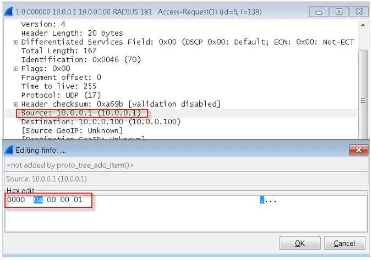Click the highlighted 0a hex byte
Viewport: 372px width, 260px height.
(38, 200)
